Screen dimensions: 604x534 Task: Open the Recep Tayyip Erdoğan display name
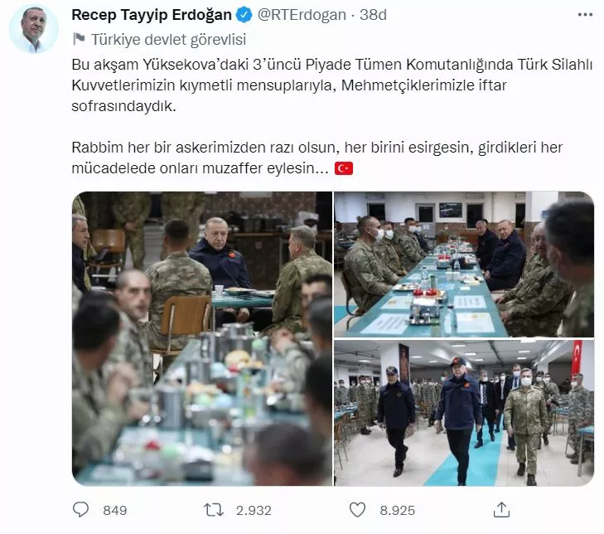[x=152, y=15]
